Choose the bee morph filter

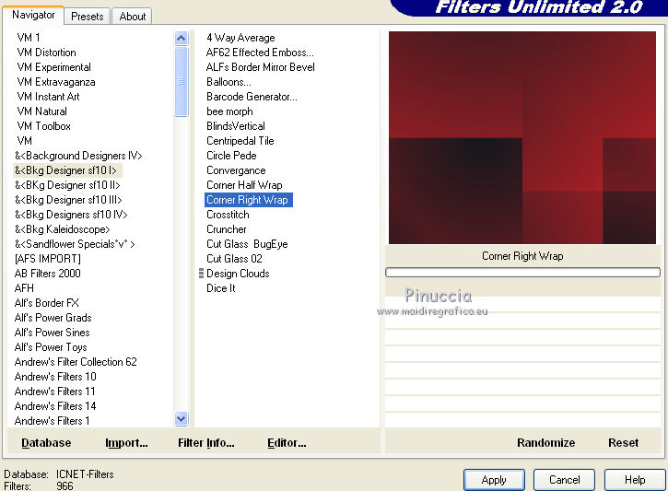229,111
